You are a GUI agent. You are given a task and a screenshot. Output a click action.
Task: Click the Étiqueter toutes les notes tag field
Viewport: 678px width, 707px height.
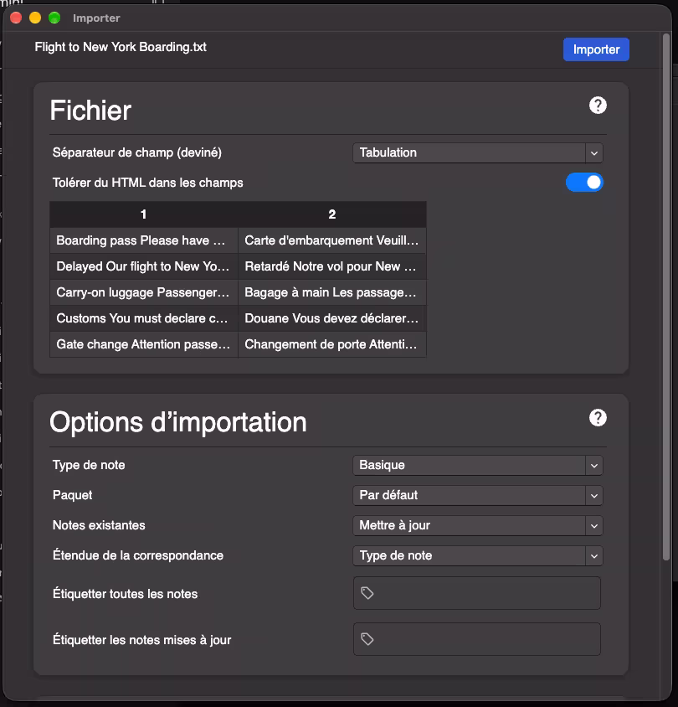click(476, 593)
